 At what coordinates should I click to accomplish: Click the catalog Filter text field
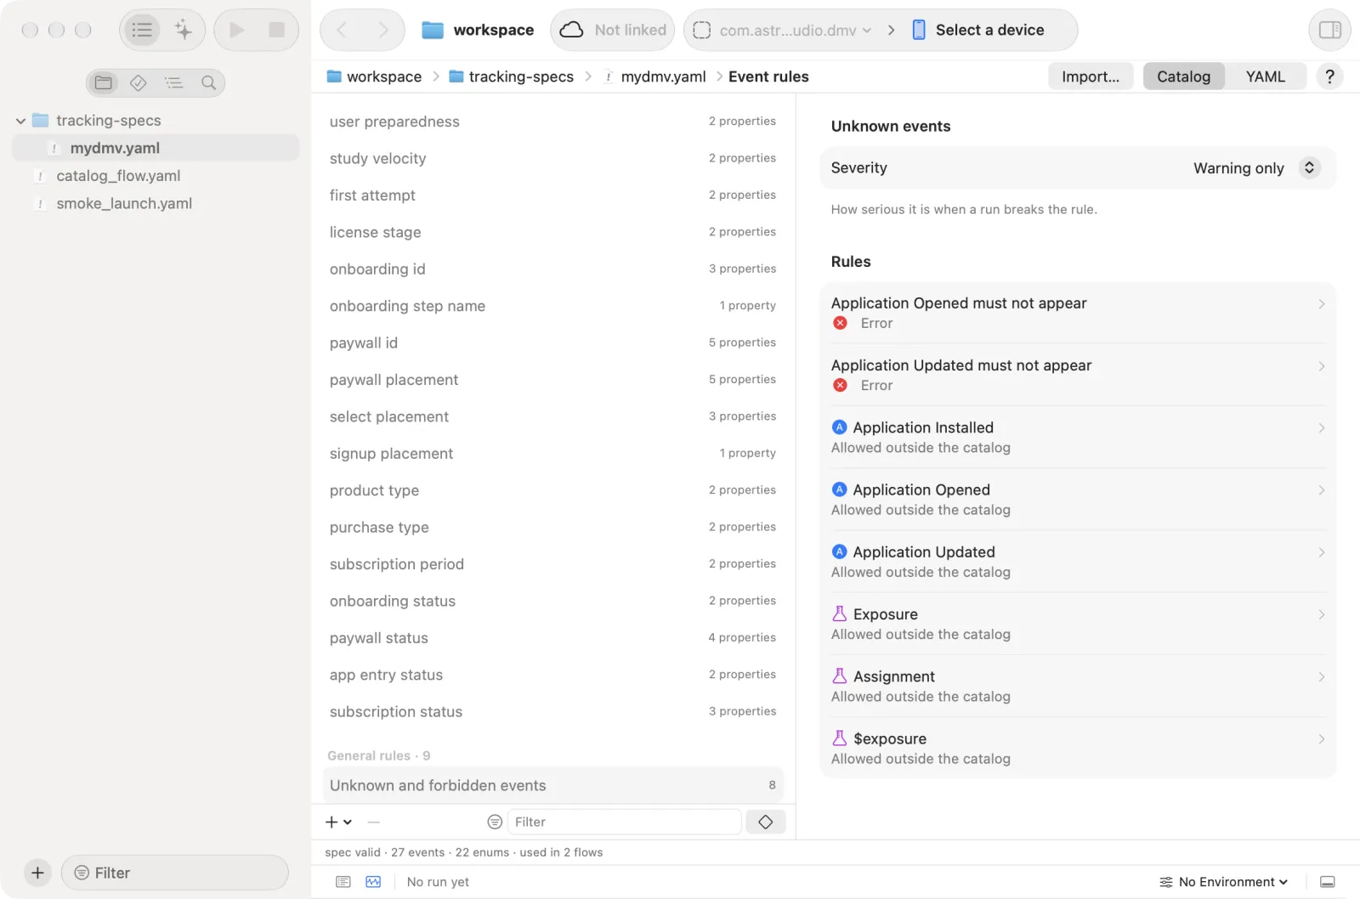coord(624,823)
